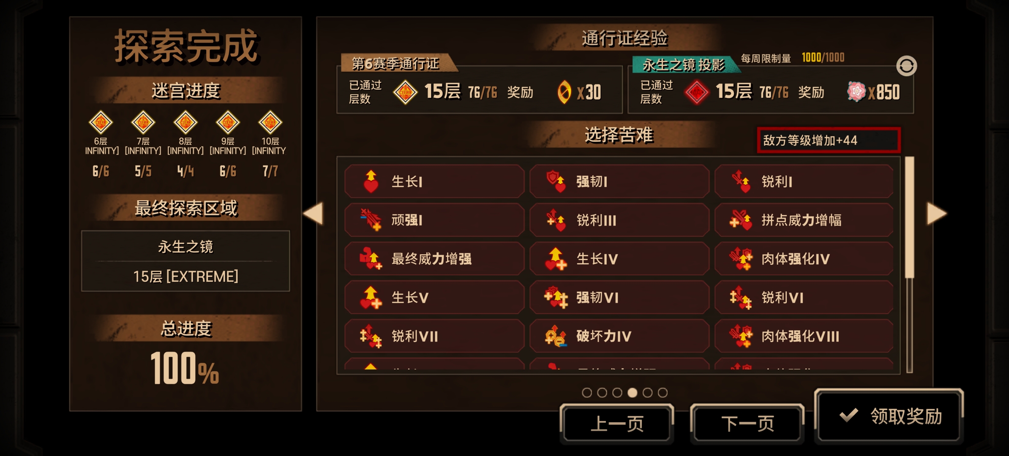Click the red diamond 15层 badge

pos(697,92)
